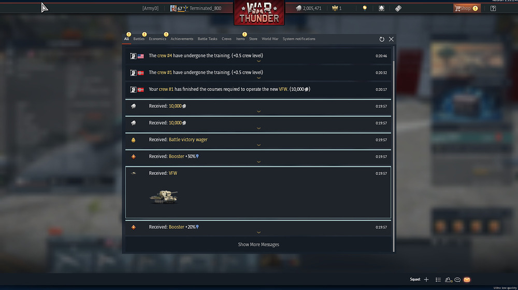The image size is (518, 290).
Task: Open the contacts list icon beside Squad
Action: click(x=448, y=280)
